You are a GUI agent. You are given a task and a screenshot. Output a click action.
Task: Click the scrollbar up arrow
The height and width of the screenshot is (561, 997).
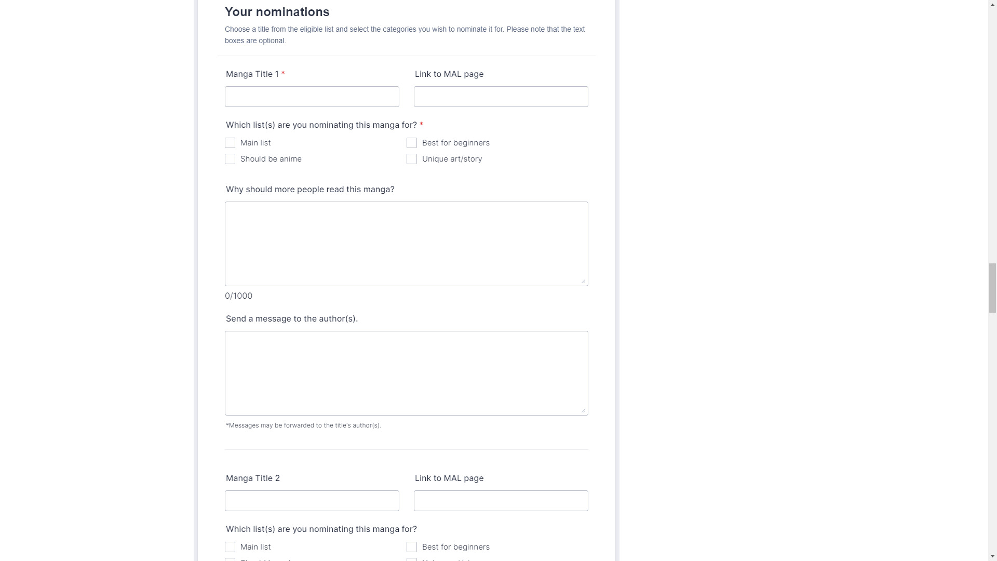coord(992,4)
